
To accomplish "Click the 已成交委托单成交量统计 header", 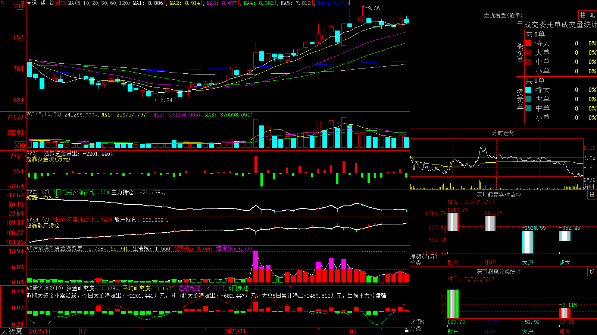I will coord(557,25).
